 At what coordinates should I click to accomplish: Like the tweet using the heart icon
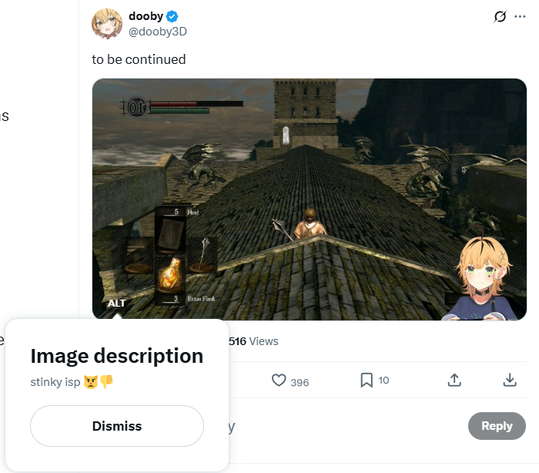tap(279, 380)
